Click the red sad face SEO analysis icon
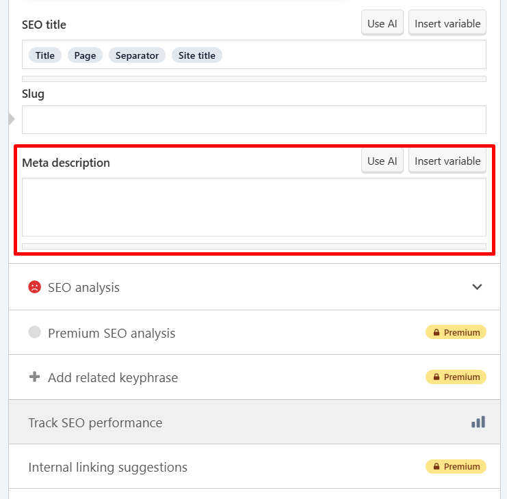Image resolution: width=507 pixels, height=499 pixels. pos(35,287)
